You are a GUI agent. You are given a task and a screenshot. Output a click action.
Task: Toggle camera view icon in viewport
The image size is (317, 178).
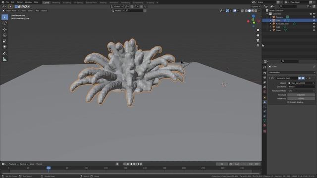point(258,40)
